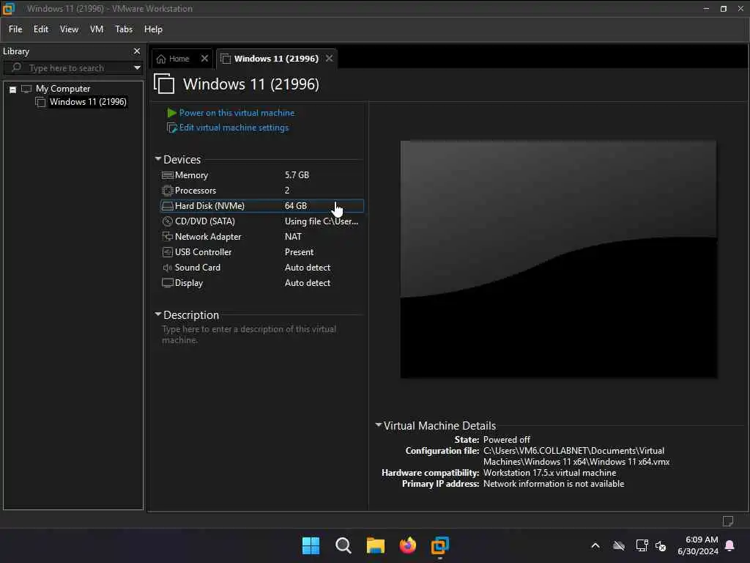This screenshot has height=563, width=750.
Task: Launch Firefox from the taskbar
Action: (x=407, y=545)
